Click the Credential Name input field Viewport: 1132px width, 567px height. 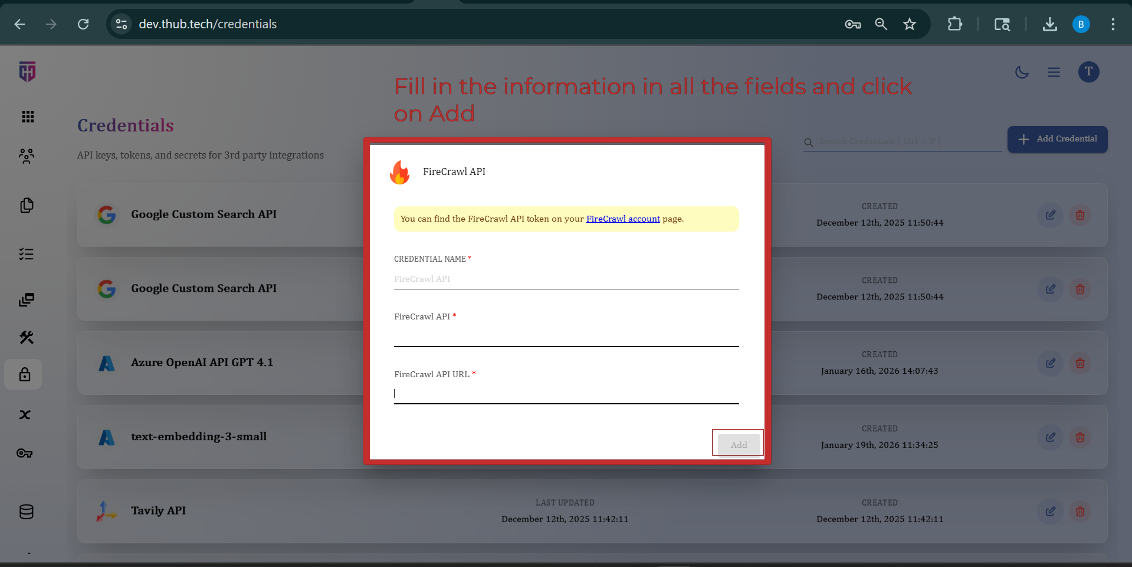[x=566, y=279]
